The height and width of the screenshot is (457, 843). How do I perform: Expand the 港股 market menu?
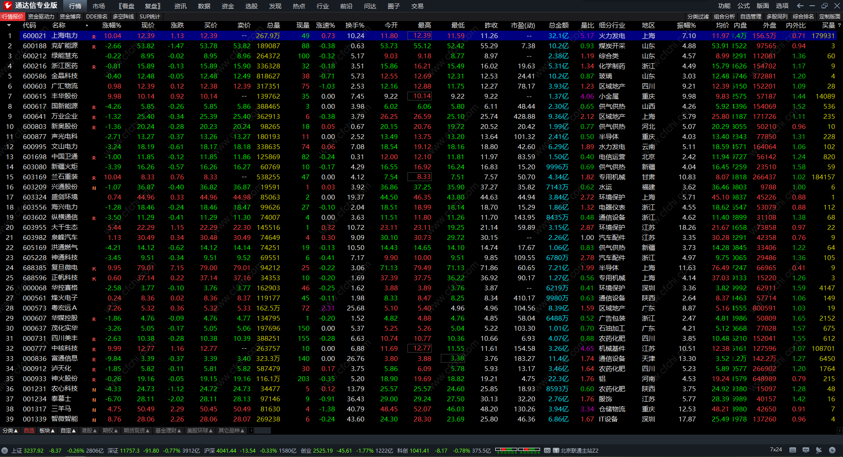coord(89,431)
